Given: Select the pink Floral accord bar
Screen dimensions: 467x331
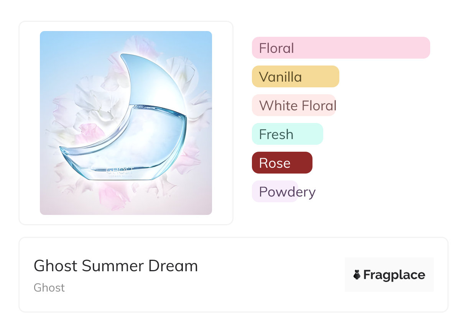Looking at the screenshot, I should [340, 48].
